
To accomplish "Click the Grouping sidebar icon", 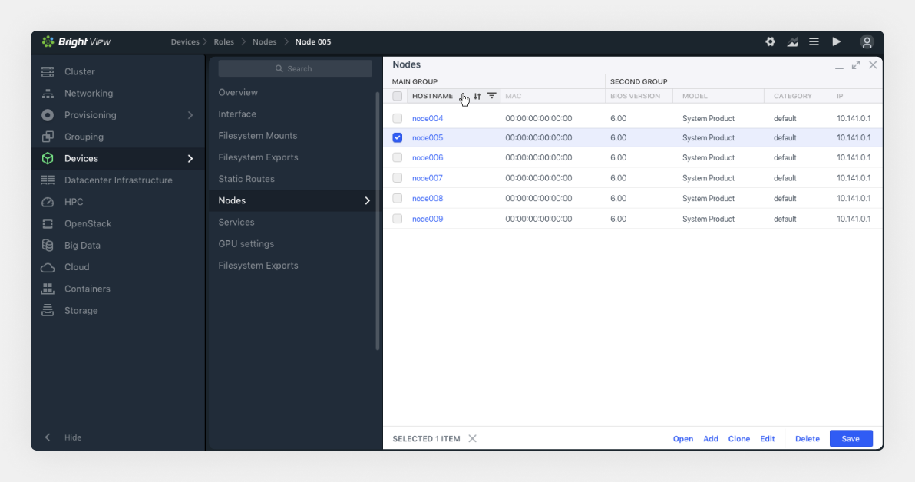I will [x=48, y=137].
